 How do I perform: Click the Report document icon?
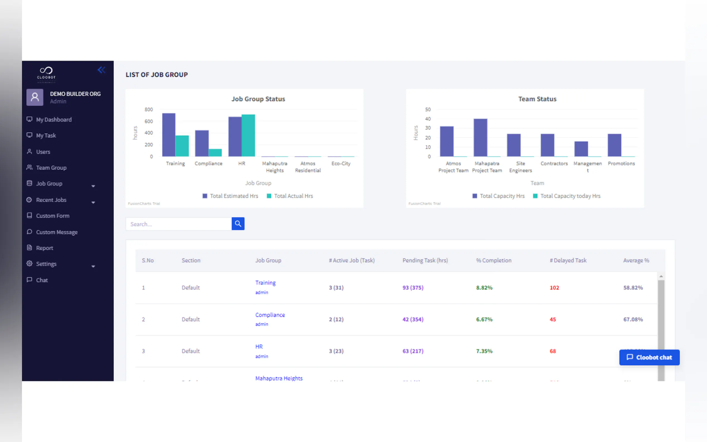(x=29, y=248)
